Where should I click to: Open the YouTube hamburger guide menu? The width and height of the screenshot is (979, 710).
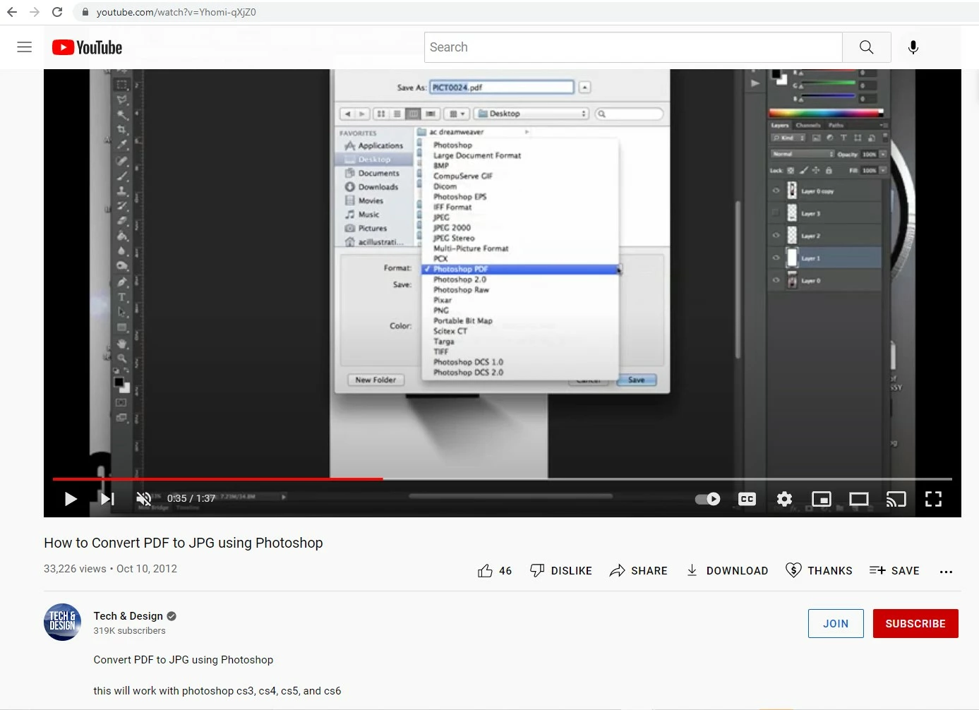tap(25, 47)
